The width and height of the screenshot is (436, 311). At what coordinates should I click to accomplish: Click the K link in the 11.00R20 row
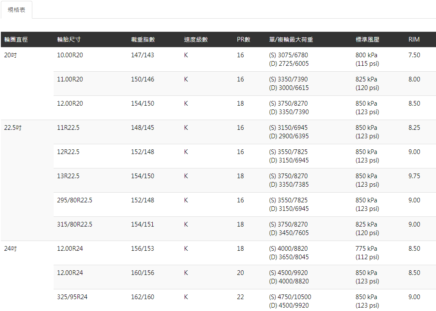pyautogui.click(x=186, y=79)
